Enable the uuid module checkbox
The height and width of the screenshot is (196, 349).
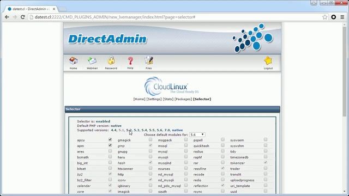[x=266, y=191]
